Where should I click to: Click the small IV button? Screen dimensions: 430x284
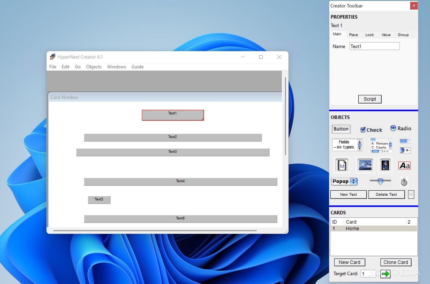point(411,194)
